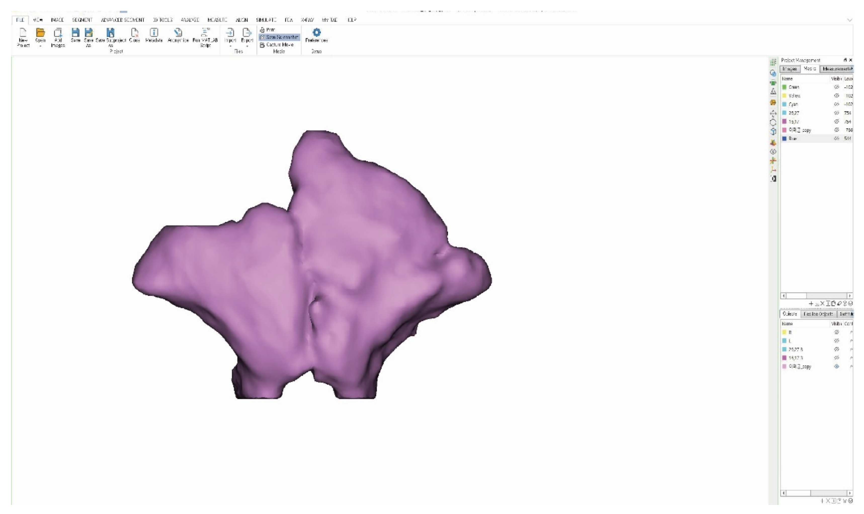
Task: Open Preferences gear icon
Action: pos(316,33)
